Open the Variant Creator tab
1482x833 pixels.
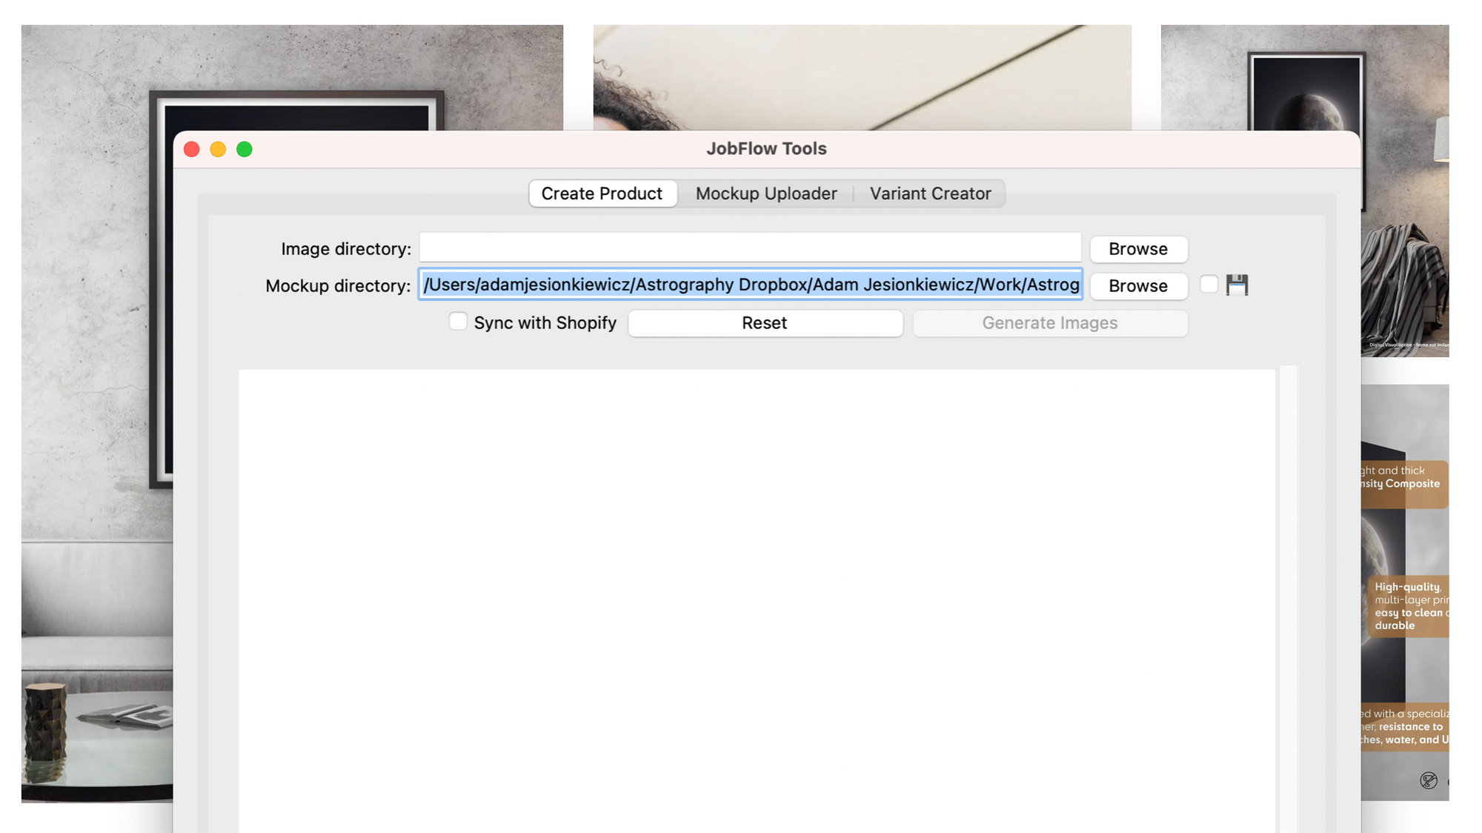point(930,193)
